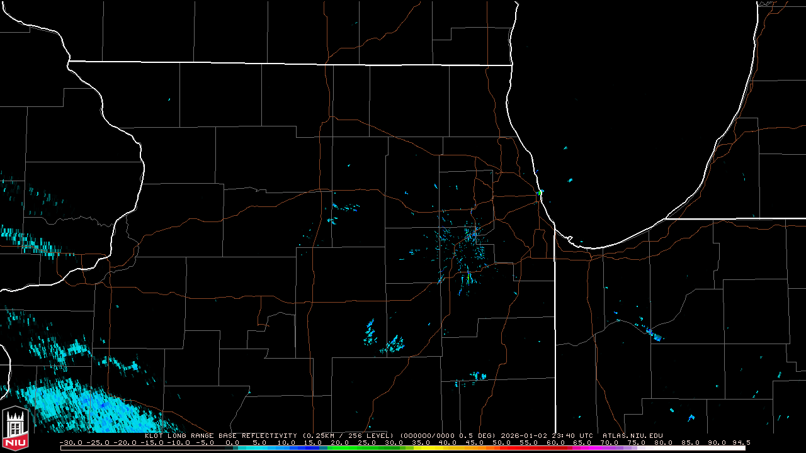Viewport: 806px width, 453px height.
Task: Click the blue echo in northwest Indiana
Action: (655, 335)
